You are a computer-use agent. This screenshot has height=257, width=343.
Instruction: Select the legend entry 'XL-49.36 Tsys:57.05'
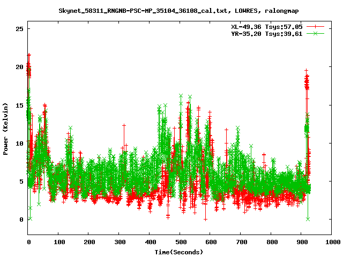[x=267, y=27]
